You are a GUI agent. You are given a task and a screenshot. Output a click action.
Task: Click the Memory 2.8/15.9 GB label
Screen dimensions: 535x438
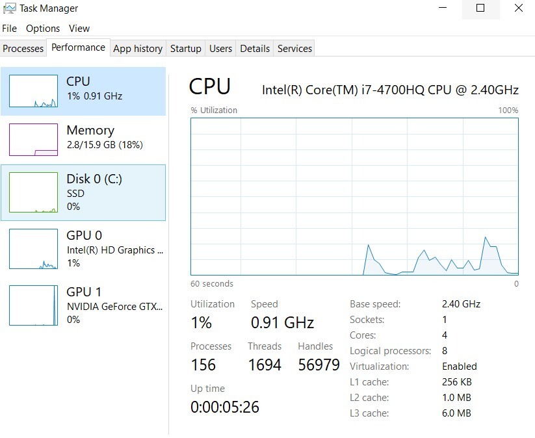pyautogui.click(x=105, y=145)
